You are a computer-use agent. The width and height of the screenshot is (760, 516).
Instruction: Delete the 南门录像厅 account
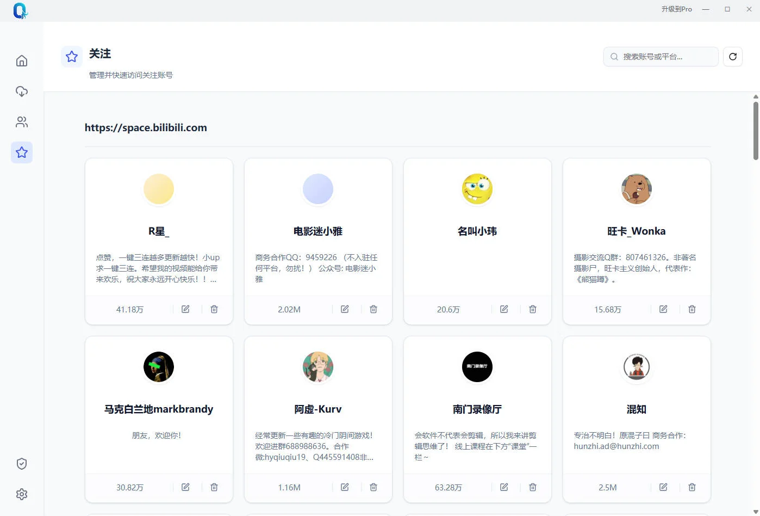pyautogui.click(x=532, y=487)
